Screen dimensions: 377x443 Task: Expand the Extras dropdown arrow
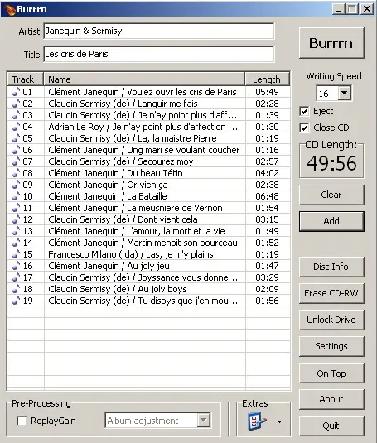click(279, 421)
